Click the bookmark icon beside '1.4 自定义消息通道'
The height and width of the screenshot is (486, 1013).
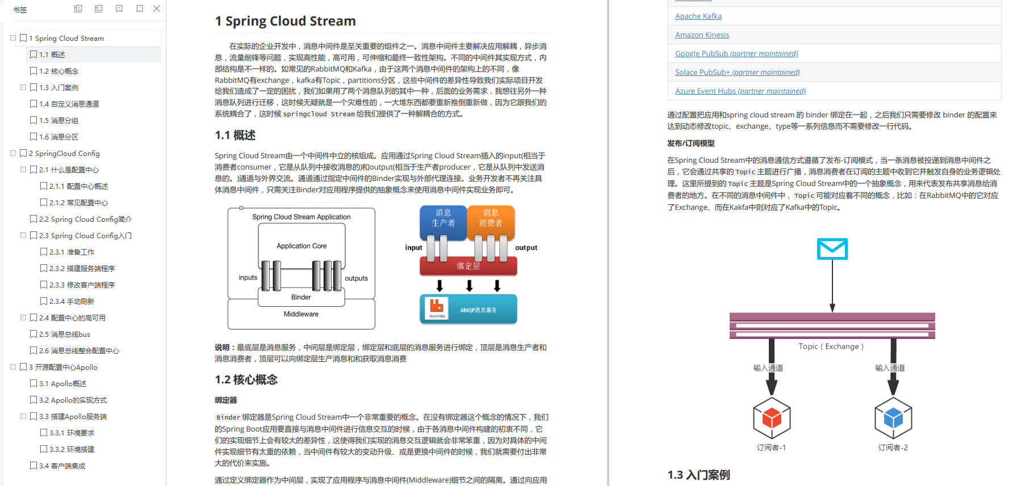point(34,104)
